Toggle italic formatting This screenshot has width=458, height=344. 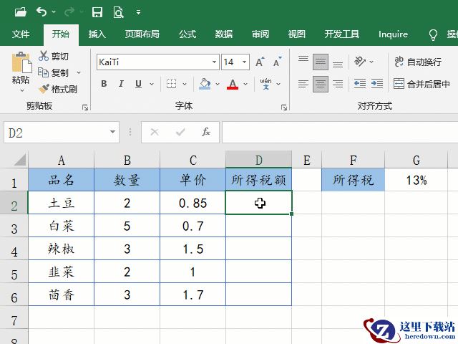click(x=121, y=84)
